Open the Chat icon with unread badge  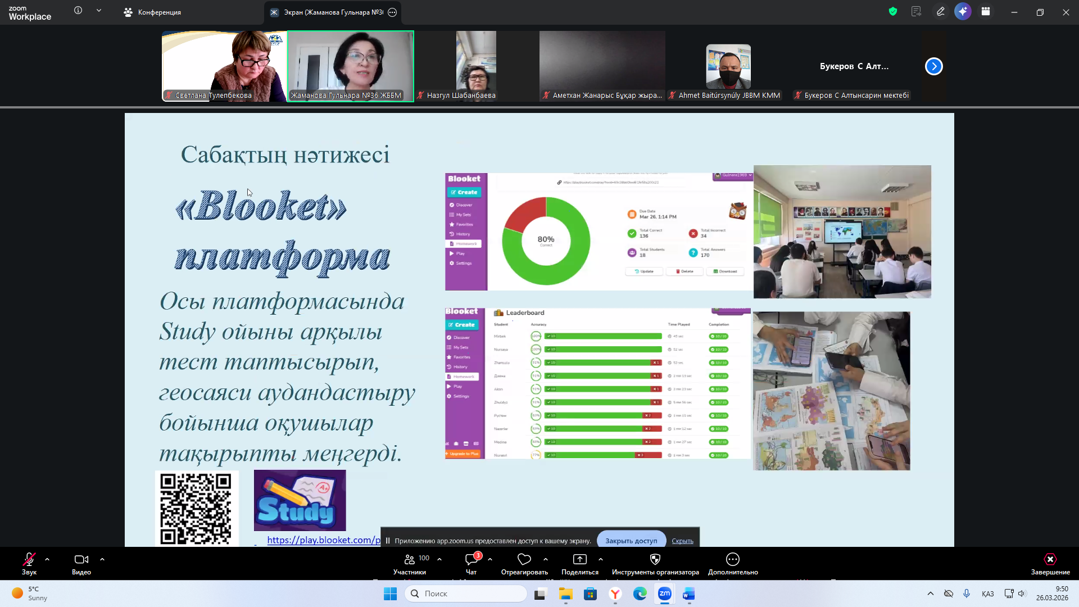[x=471, y=559]
